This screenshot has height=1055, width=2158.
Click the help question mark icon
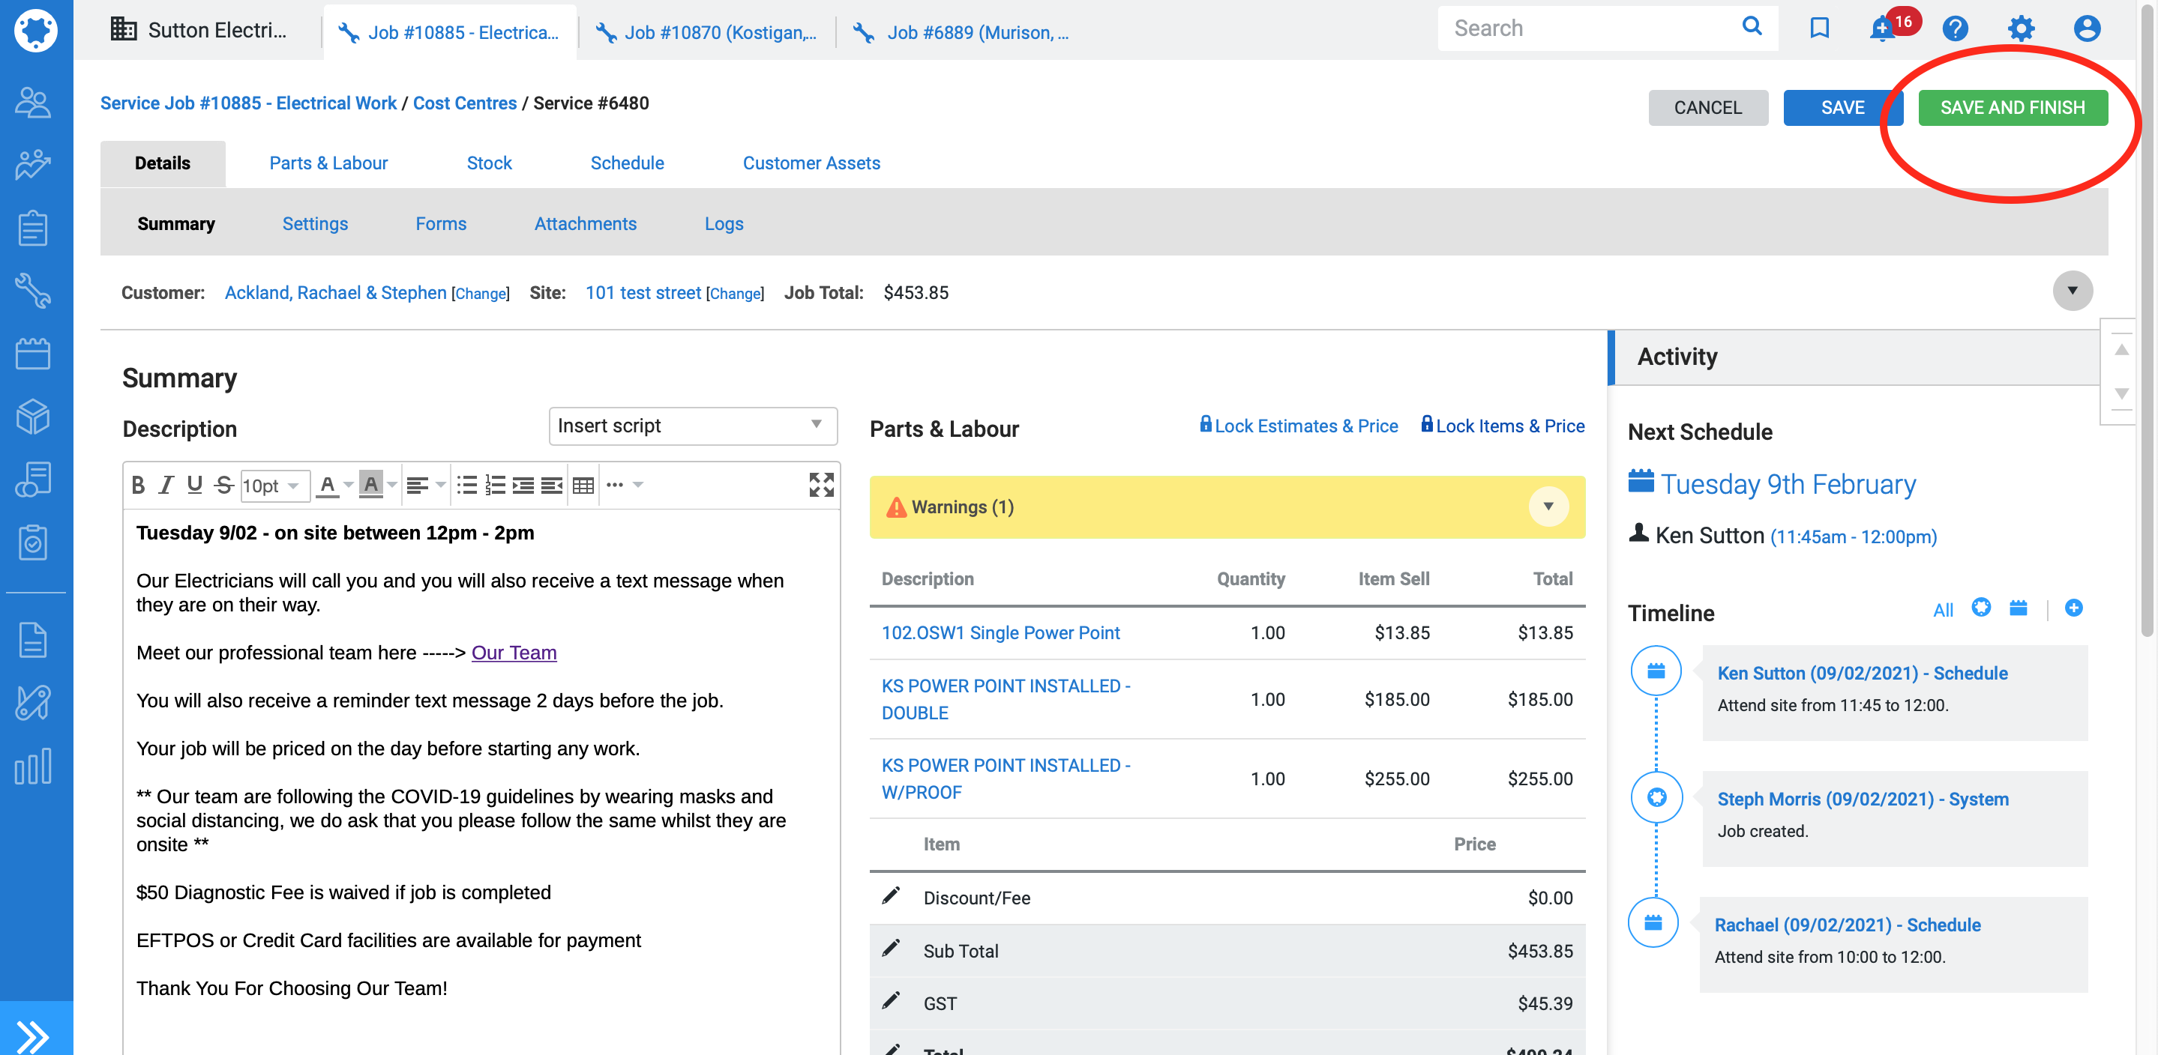(x=1955, y=28)
